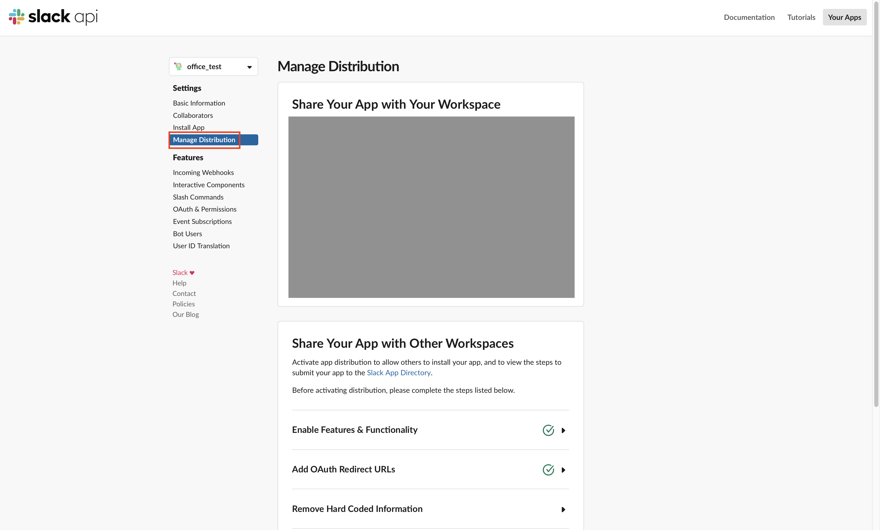The height and width of the screenshot is (530, 880).
Task: Expand Enable Features & Functionality arrow
Action: tap(563, 430)
